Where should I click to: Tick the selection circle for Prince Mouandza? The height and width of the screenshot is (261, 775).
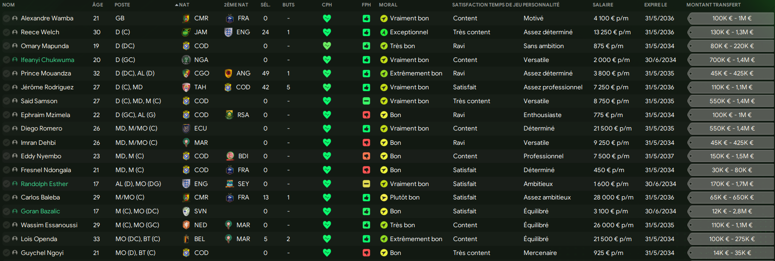(x=6, y=74)
